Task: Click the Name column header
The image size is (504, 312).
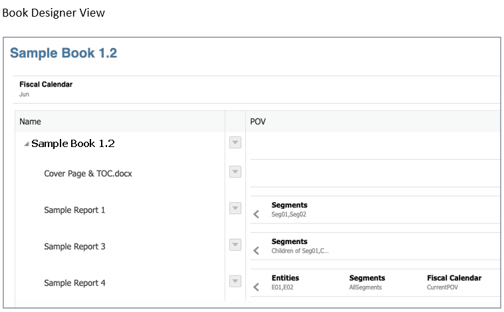Action: [x=31, y=122]
